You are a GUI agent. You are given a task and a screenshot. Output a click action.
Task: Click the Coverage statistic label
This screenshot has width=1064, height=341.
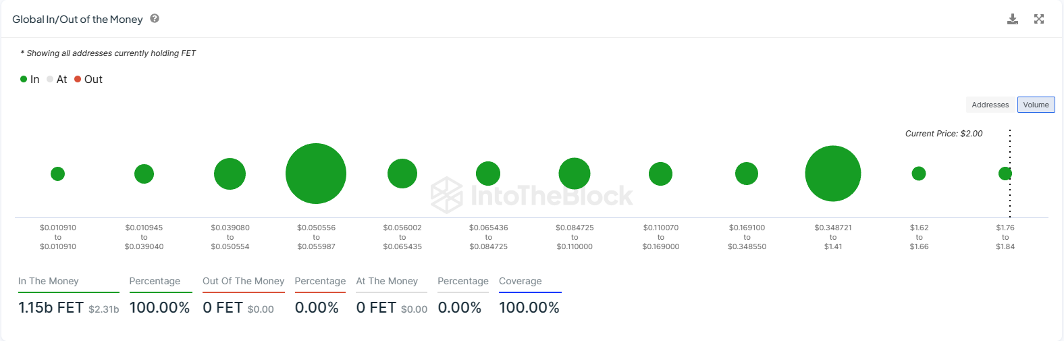click(x=520, y=281)
